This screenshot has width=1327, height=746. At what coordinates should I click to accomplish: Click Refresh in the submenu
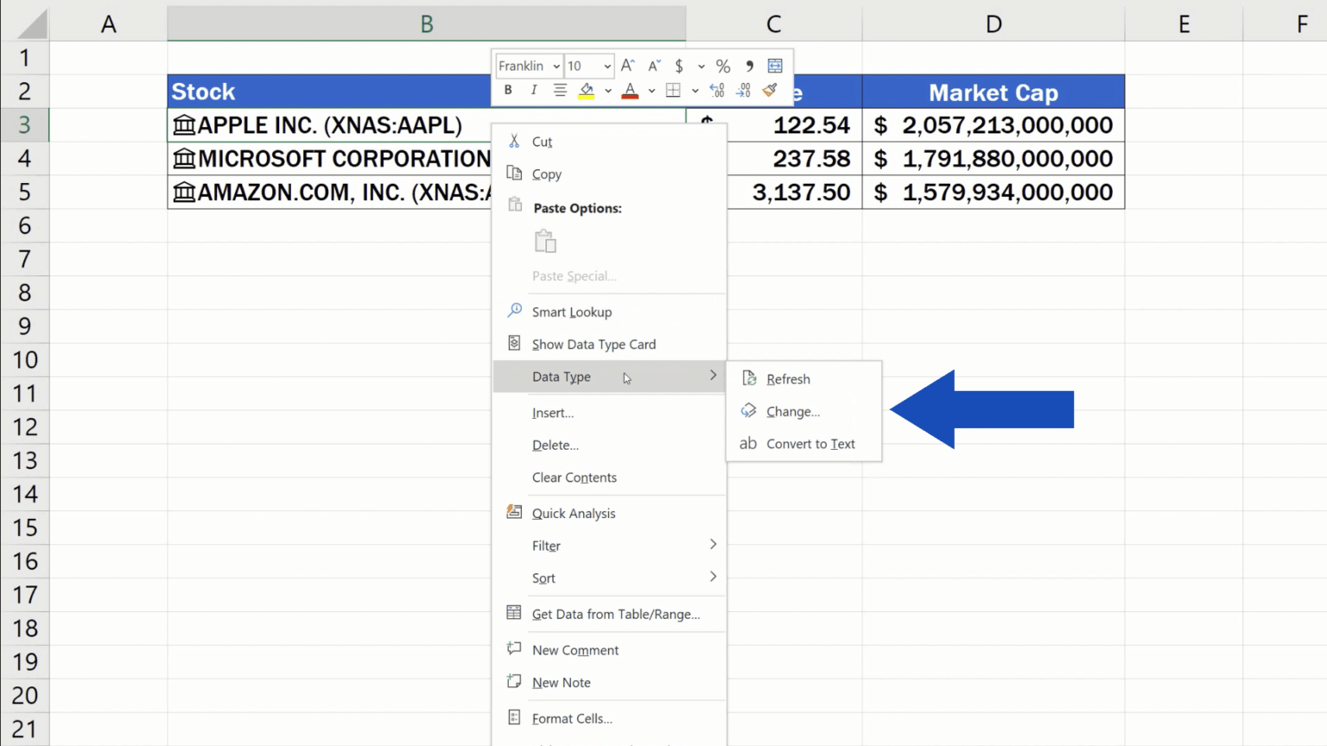click(787, 378)
